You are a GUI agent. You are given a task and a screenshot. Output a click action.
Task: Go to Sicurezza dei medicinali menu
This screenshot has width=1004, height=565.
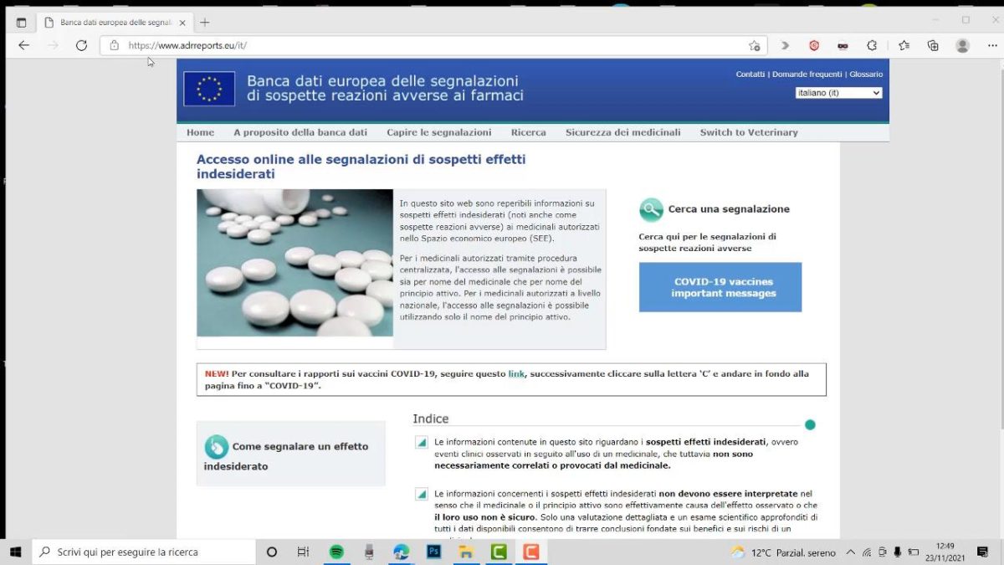(x=622, y=132)
